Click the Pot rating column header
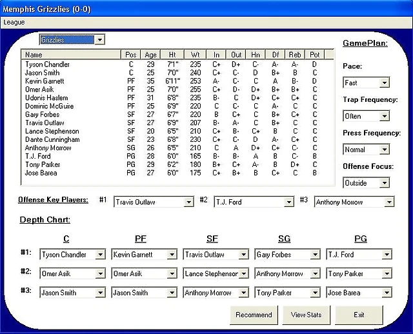Screen dimensions: 413x334 (x=315, y=54)
